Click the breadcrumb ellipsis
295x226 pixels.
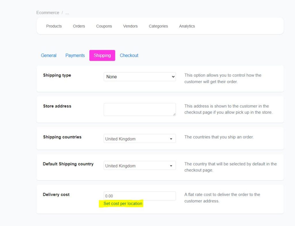point(67,13)
